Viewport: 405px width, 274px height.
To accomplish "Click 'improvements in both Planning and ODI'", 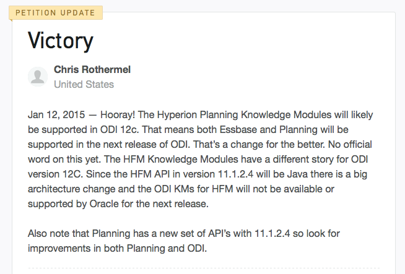I will pyautogui.click(x=117, y=249).
